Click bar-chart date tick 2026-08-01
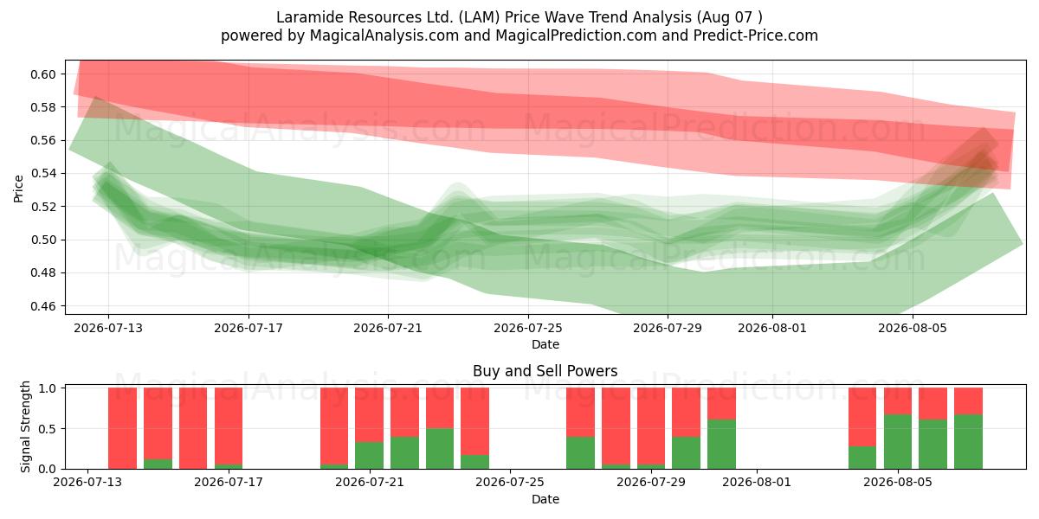 pos(757,483)
